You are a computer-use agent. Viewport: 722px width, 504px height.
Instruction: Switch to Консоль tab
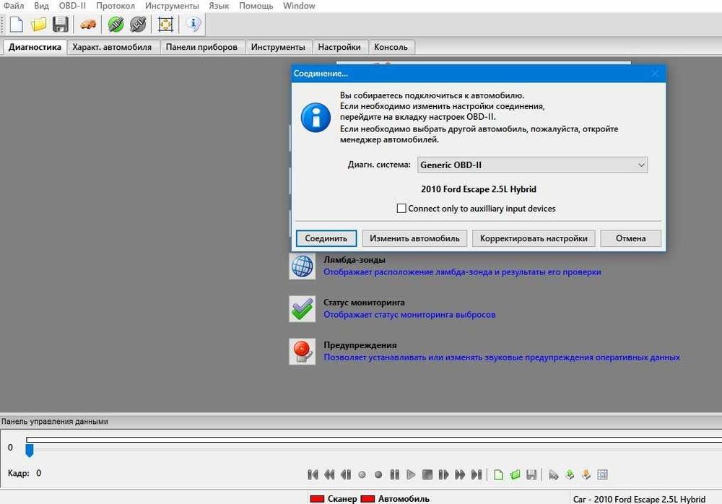click(391, 47)
